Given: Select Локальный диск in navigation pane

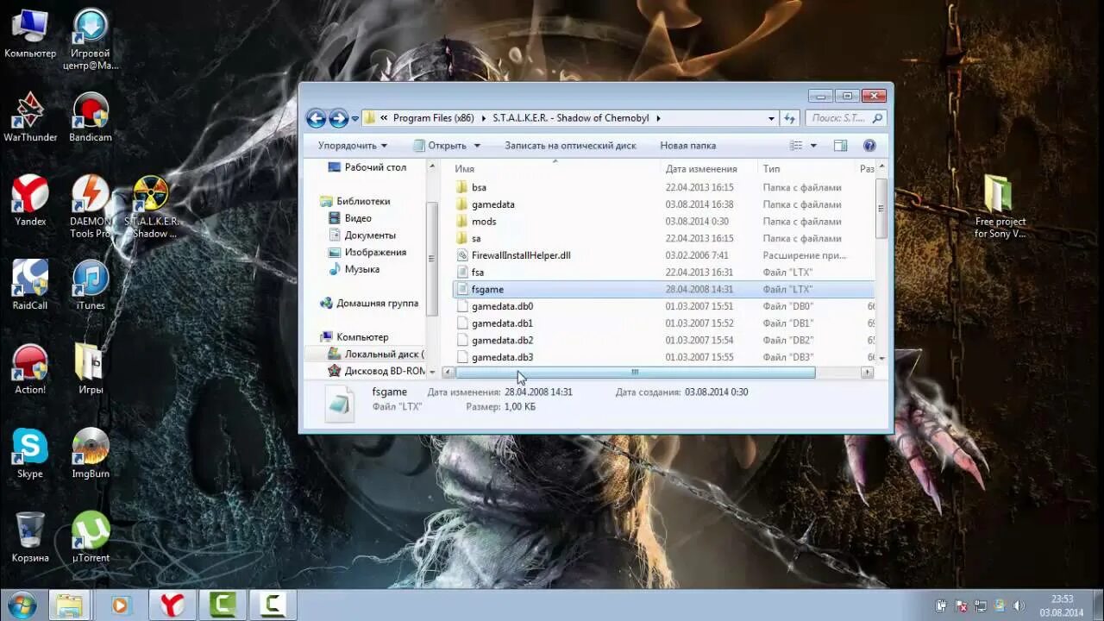Looking at the screenshot, I should [x=376, y=354].
